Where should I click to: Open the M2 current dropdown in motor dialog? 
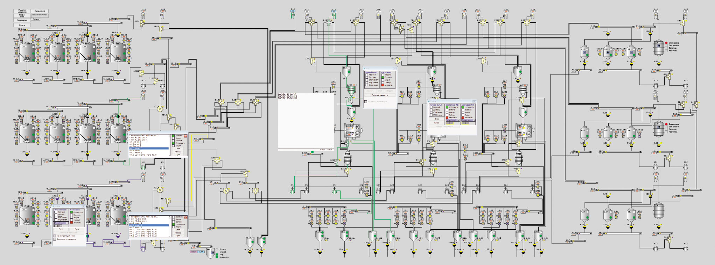coord(468,120)
